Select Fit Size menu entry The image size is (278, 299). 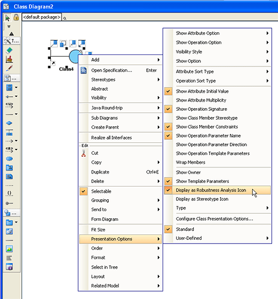[x=121, y=230]
